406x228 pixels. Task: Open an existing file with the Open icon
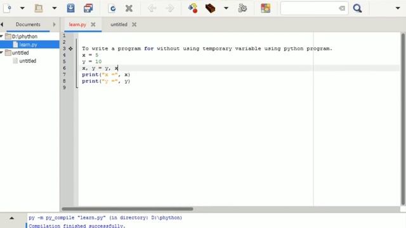(39, 8)
